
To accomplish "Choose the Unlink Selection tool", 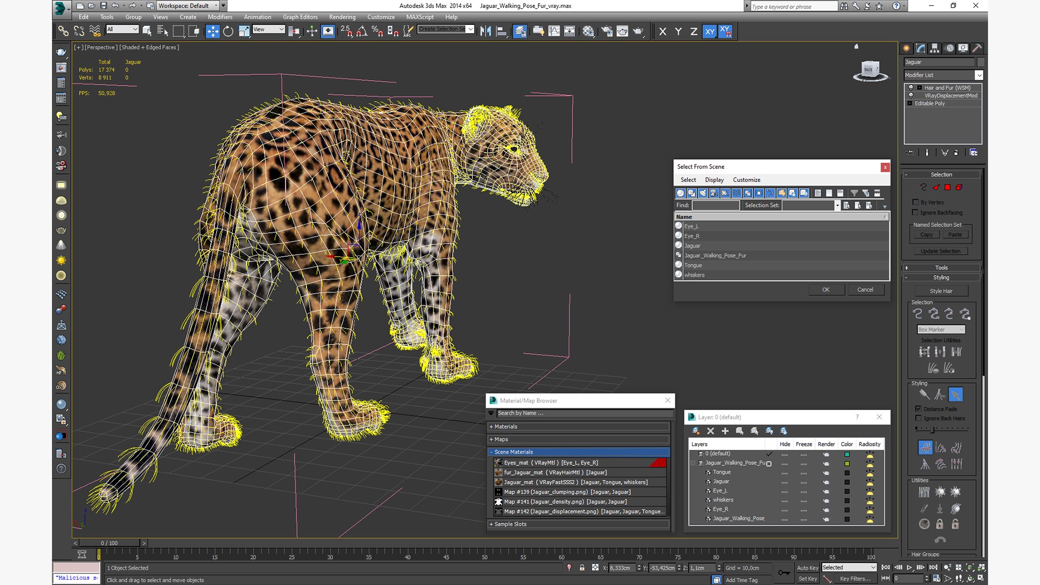I will tap(79, 31).
